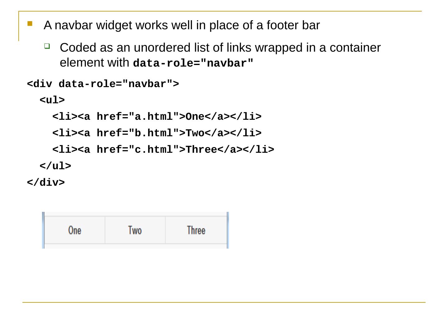Click the blue left edge of navbar screenshot
This screenshot has width=448, height=336.
(x=43, y=230)
